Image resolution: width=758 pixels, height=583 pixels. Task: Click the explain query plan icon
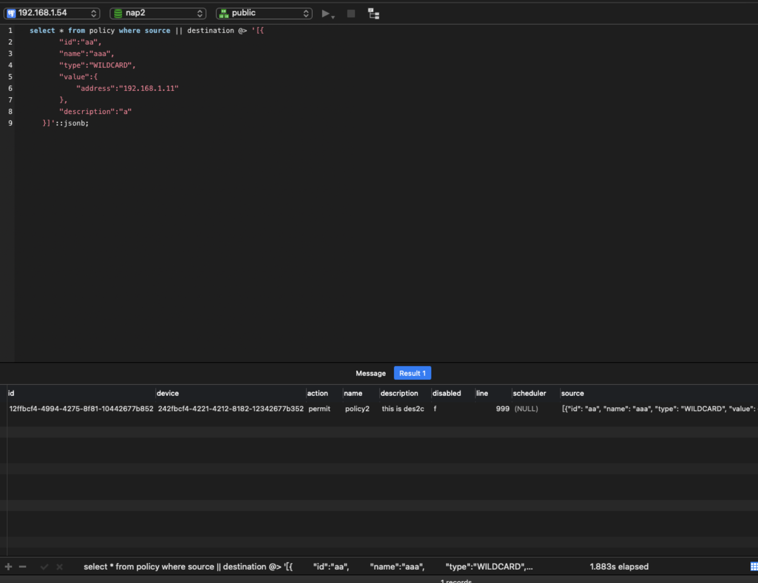[374, 13]
